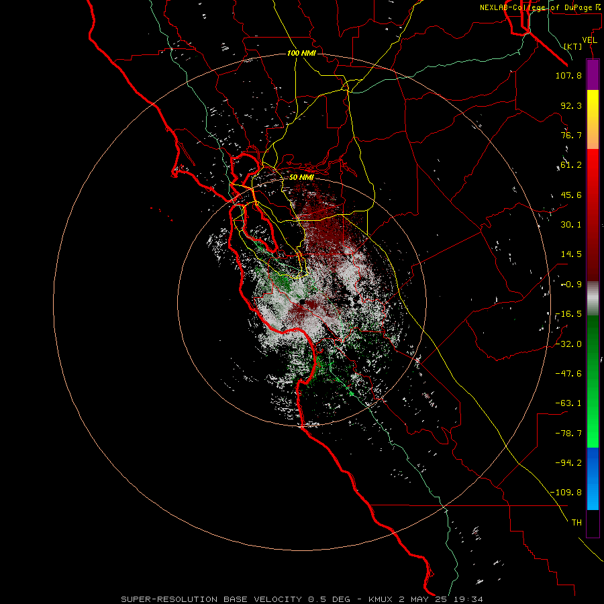Viewport: 604px width, 604px height.
Task: Click the NEXLAB-College of DuPage credit text
Action: [542, 7]
